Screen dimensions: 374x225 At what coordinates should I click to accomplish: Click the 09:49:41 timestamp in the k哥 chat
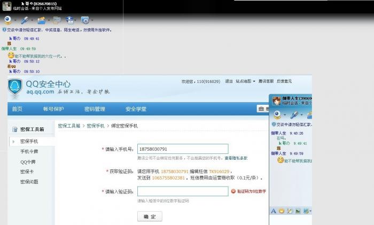coord(32,38)
